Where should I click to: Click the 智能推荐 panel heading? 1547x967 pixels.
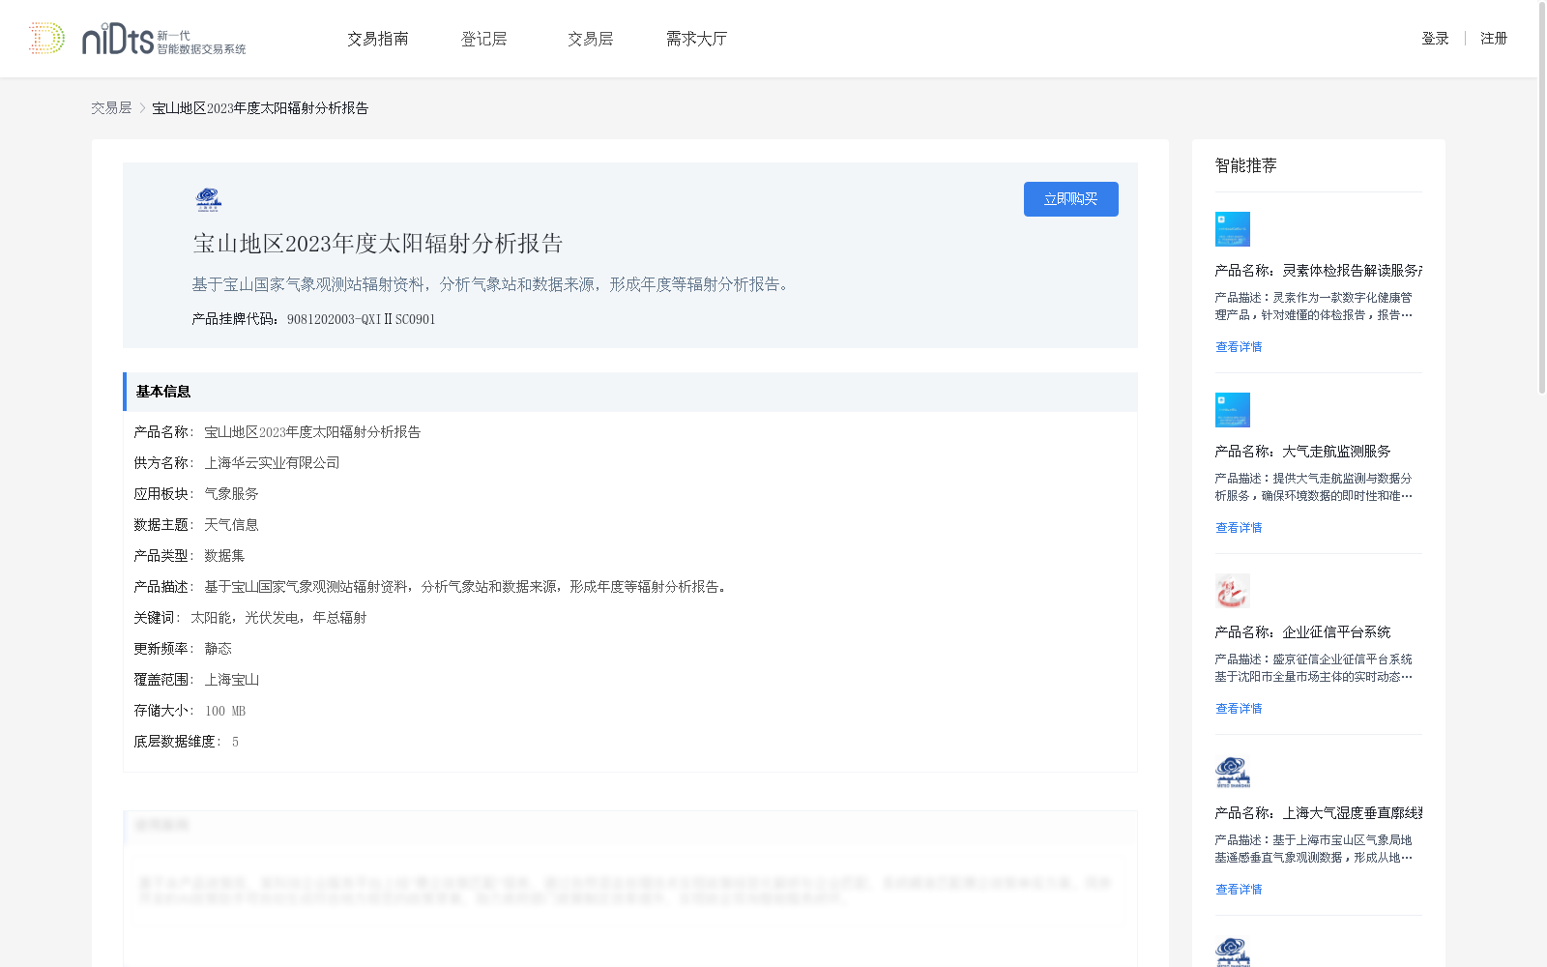pyautogui.click(x=1246, y=165)
